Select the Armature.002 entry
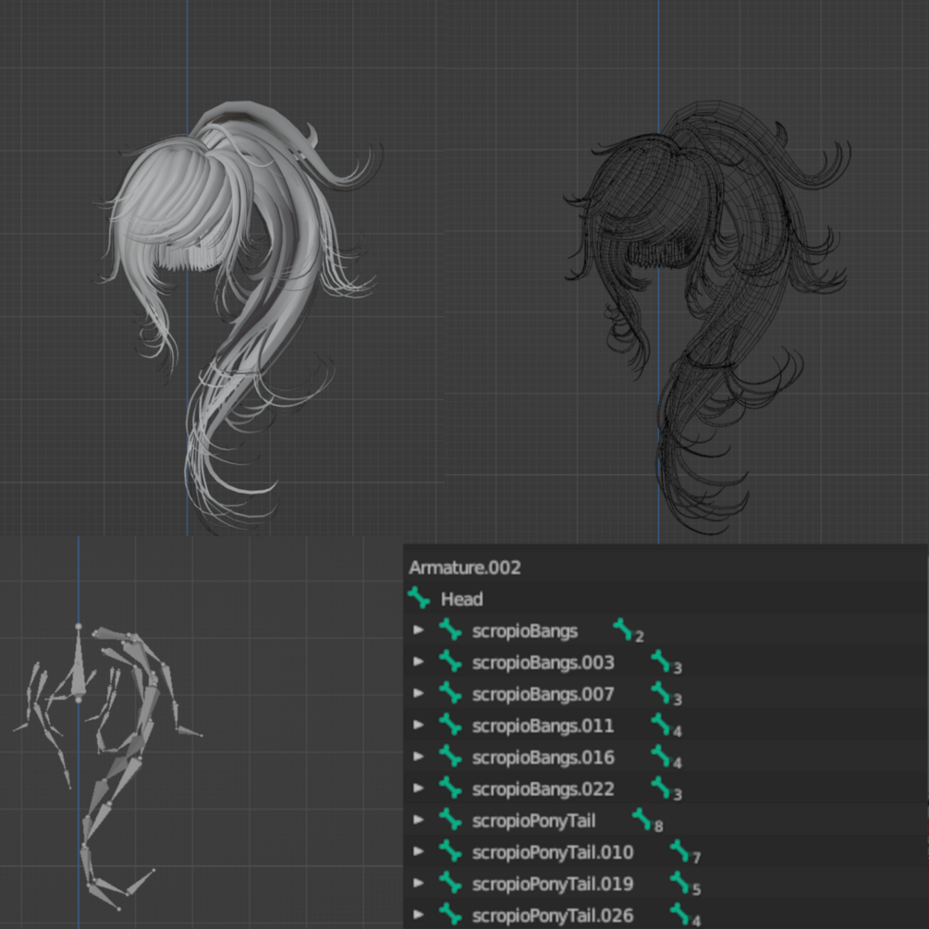The image size is (929, 929). 464,568
